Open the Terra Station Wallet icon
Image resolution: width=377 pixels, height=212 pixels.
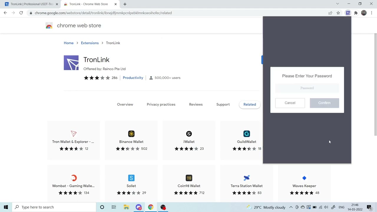[x=247, y=178]
